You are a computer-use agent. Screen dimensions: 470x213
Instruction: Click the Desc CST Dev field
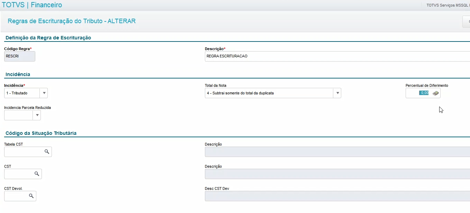pyautogui.click(x=337, y=196)
